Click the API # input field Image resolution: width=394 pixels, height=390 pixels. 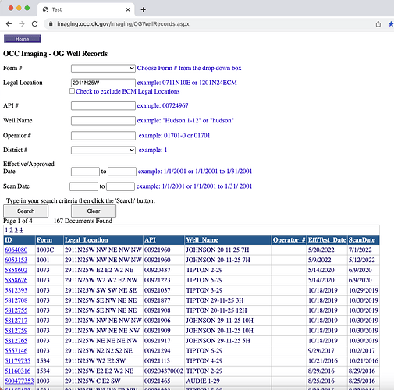click(103, 105)
